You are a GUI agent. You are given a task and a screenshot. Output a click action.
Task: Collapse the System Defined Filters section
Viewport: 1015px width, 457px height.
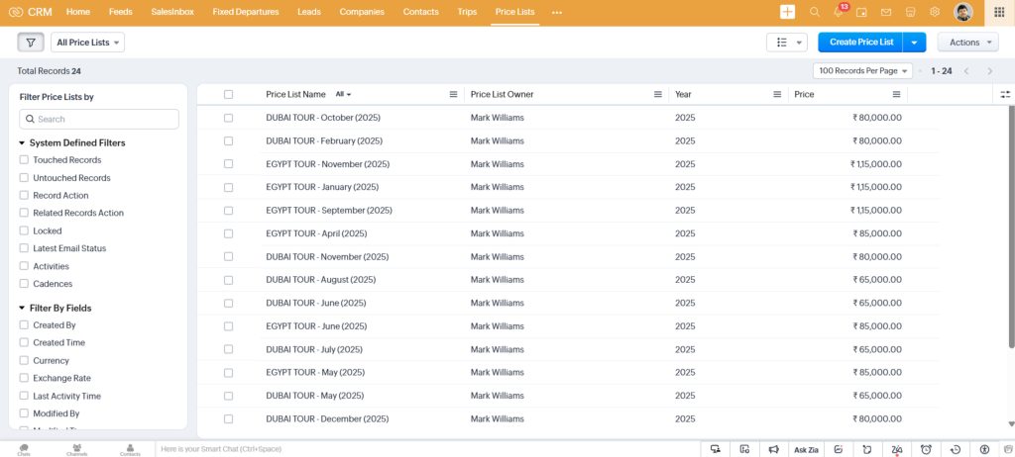22,142
